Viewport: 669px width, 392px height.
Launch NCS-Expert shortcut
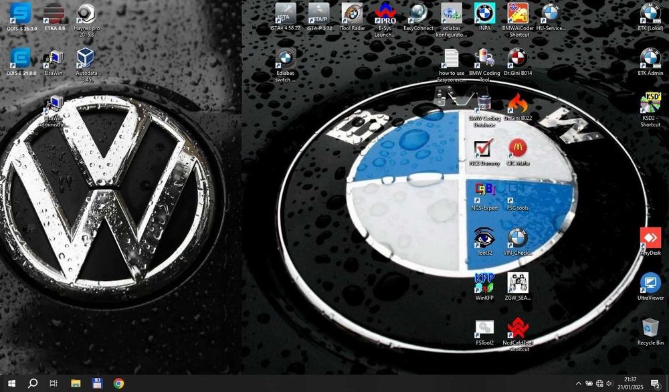tap(484, 193)
